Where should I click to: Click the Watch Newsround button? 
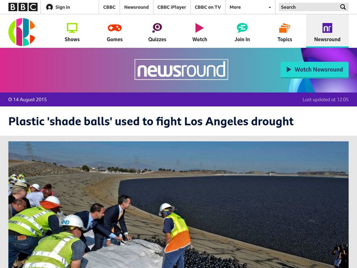315,70
